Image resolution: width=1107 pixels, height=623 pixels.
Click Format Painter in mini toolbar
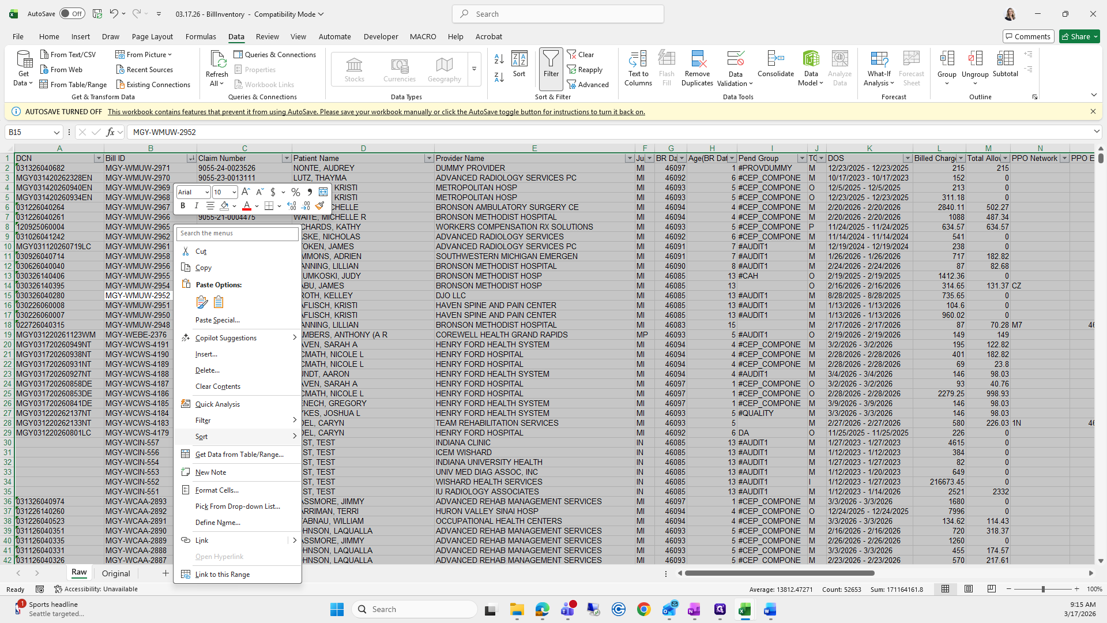(320, 206)
